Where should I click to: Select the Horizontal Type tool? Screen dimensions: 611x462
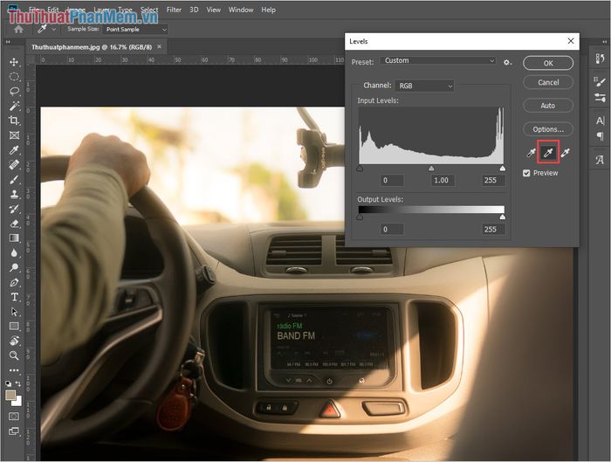tap(14, 297)
